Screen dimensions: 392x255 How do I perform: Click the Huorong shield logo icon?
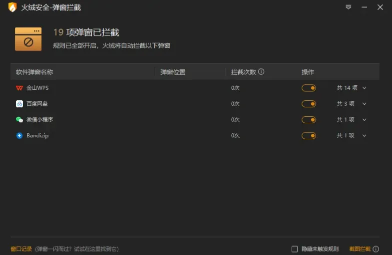click(x=12, y=7)
